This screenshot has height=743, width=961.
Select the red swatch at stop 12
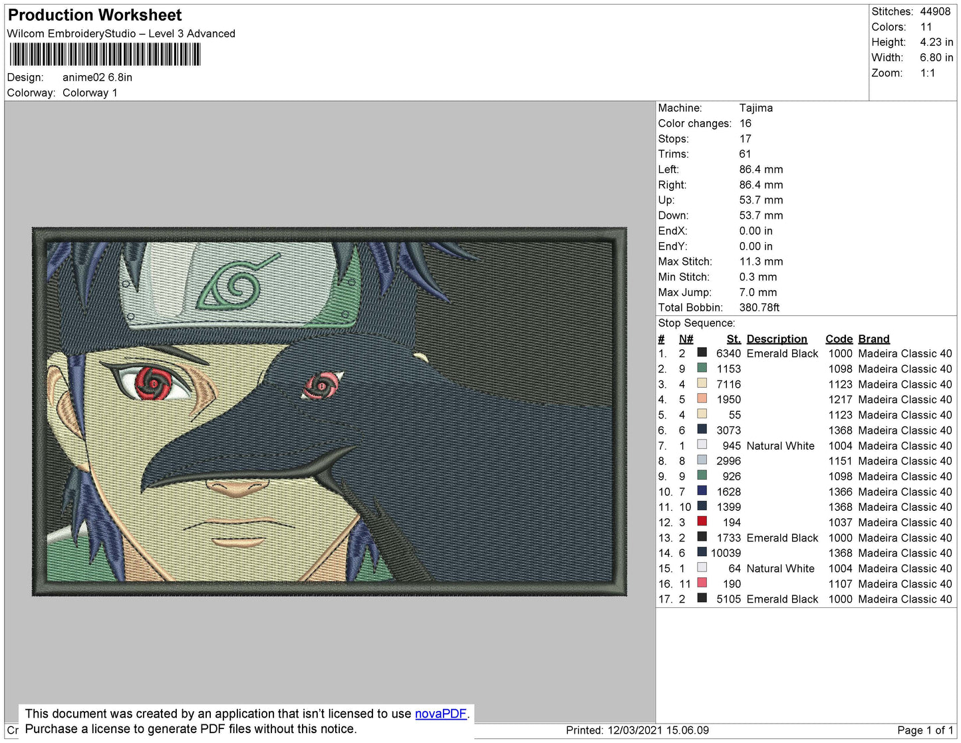click(x=702, y=522)
